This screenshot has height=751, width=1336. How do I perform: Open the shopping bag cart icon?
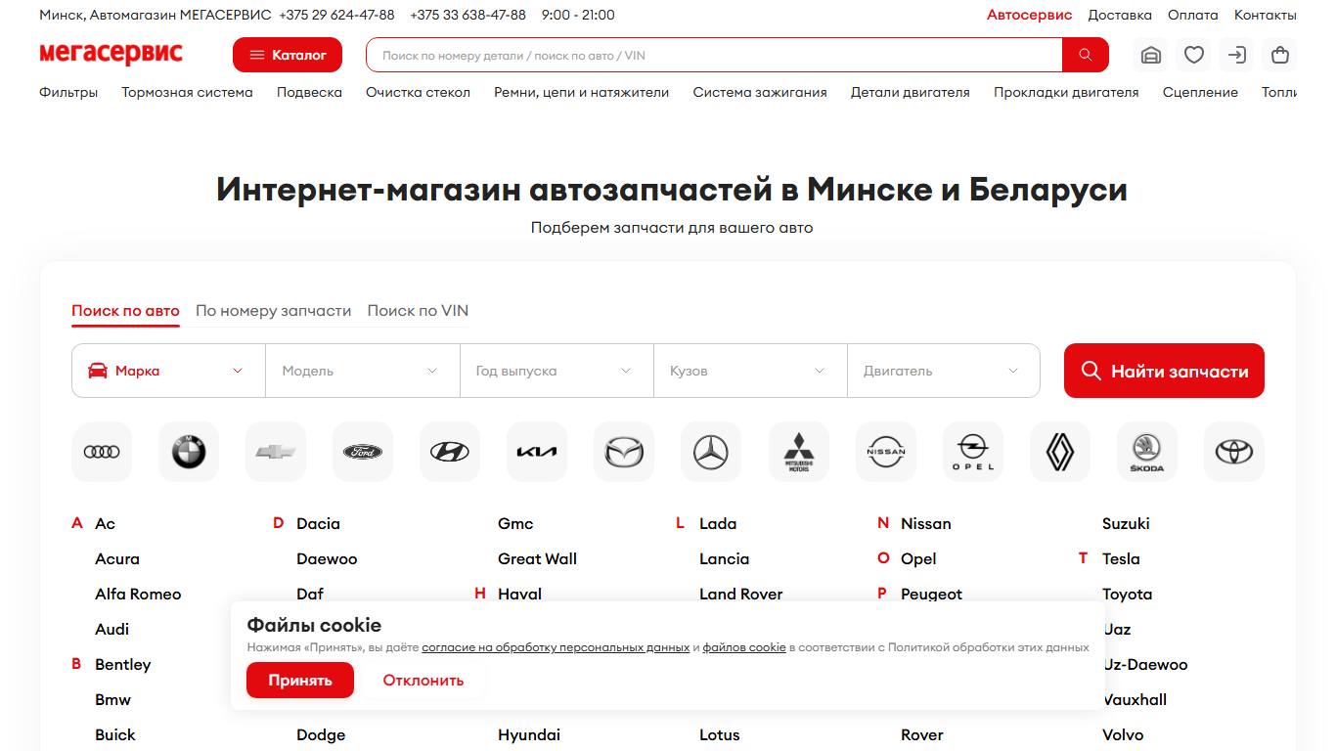(1280, 55)
